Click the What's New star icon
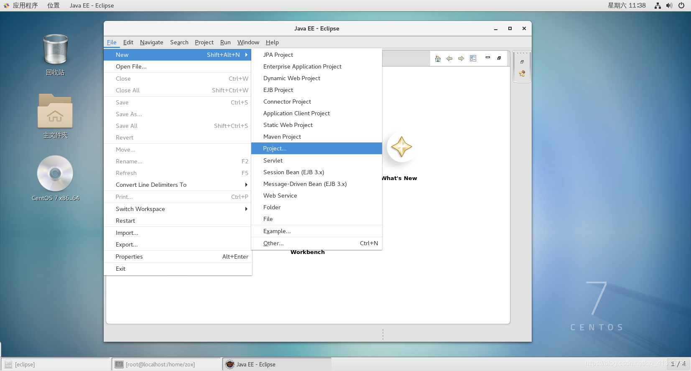This screenshot has width=691, height=371. [x=402, y=147]
